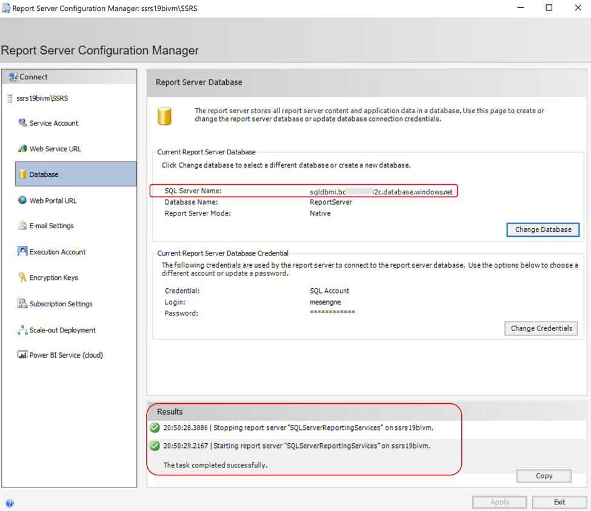Open Encryption Keys via the key icon
Image resolution: width=591 pixels, height=511 pixels.
[x=22, y=277]
